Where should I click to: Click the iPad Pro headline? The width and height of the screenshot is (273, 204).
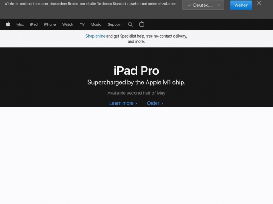pos(136,71)
